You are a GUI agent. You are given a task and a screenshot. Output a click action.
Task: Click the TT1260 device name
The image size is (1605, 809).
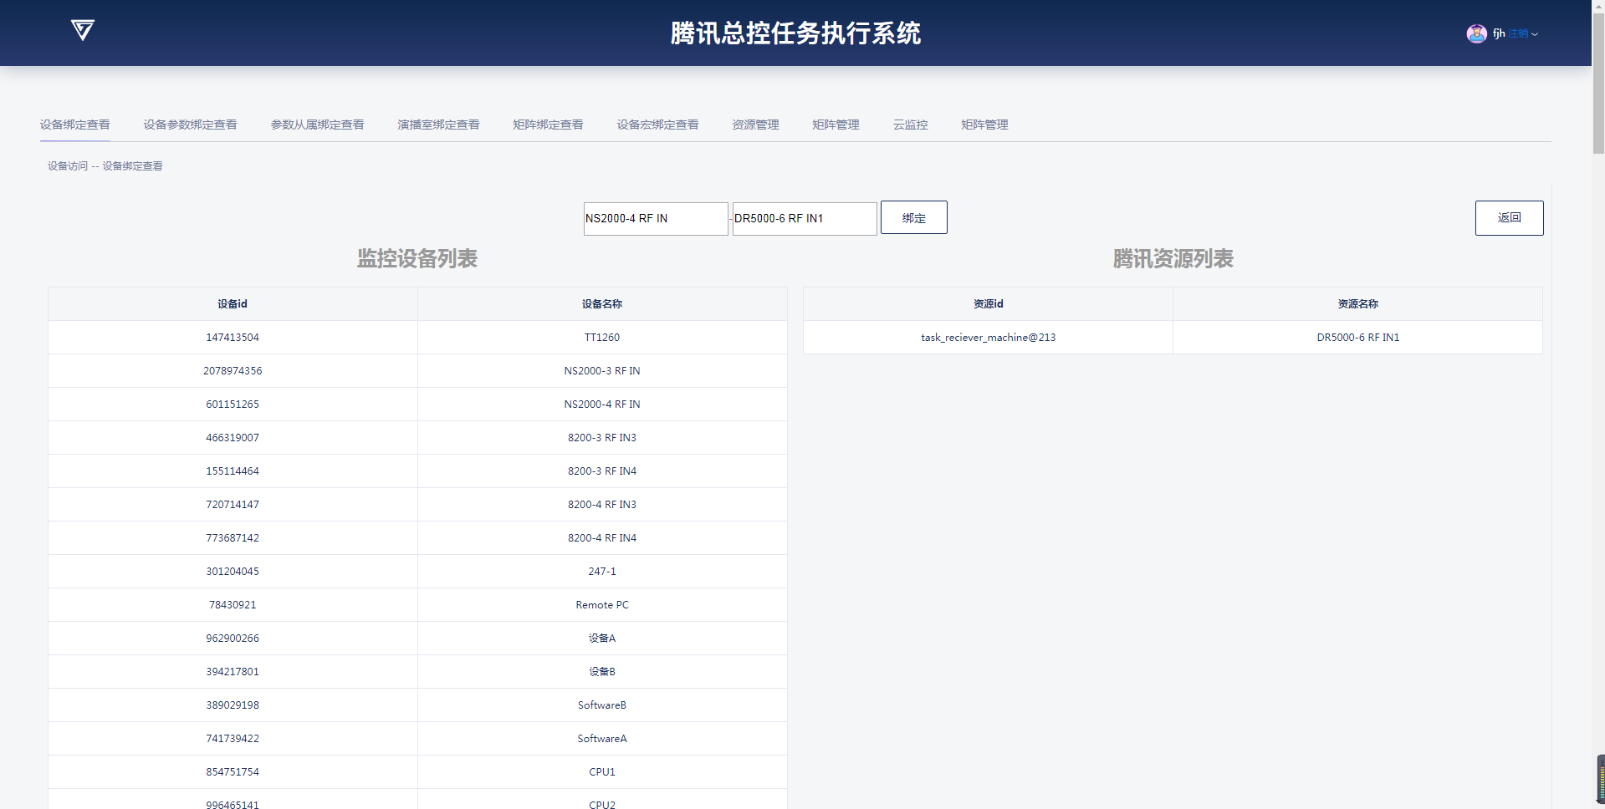pos(601,338)
